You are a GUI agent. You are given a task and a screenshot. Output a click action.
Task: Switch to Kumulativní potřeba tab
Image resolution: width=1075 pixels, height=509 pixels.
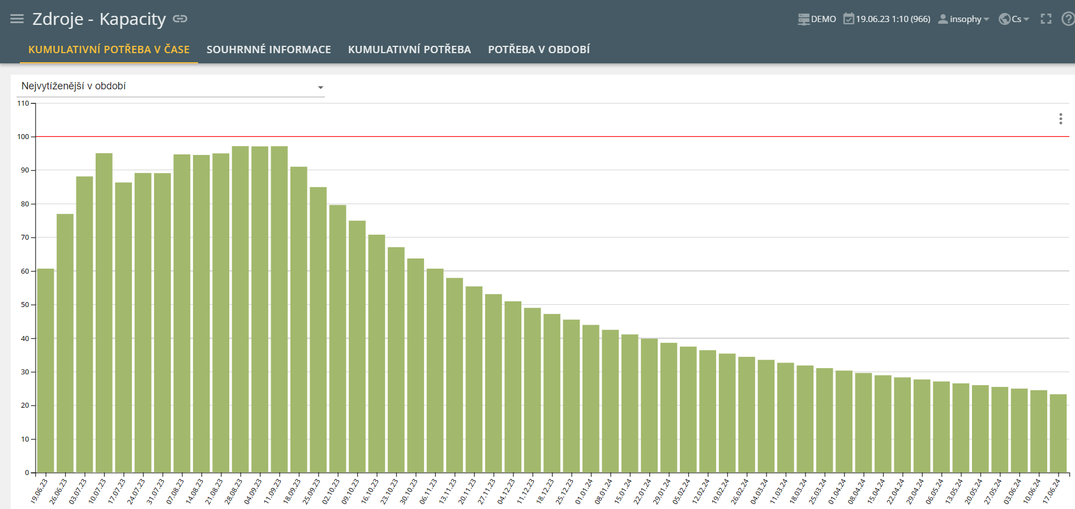[x=409, y=50]
